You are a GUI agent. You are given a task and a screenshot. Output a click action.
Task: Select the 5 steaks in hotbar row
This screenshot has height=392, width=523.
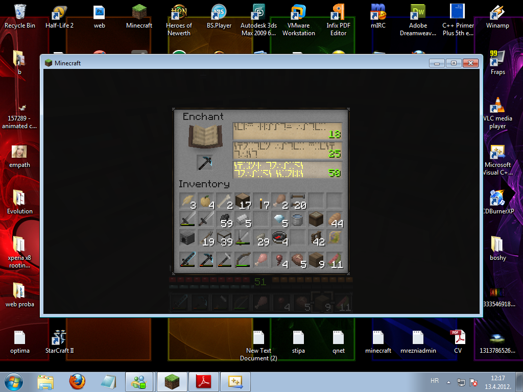298,260
